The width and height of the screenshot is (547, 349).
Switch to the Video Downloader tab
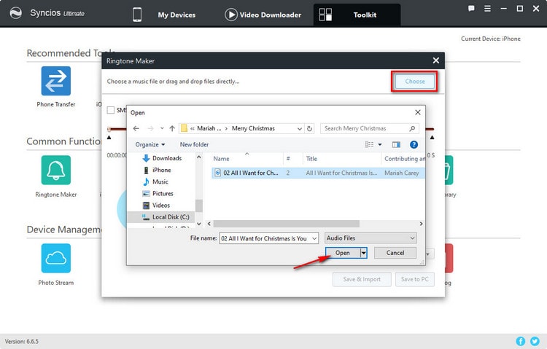(x=271, y=15)
